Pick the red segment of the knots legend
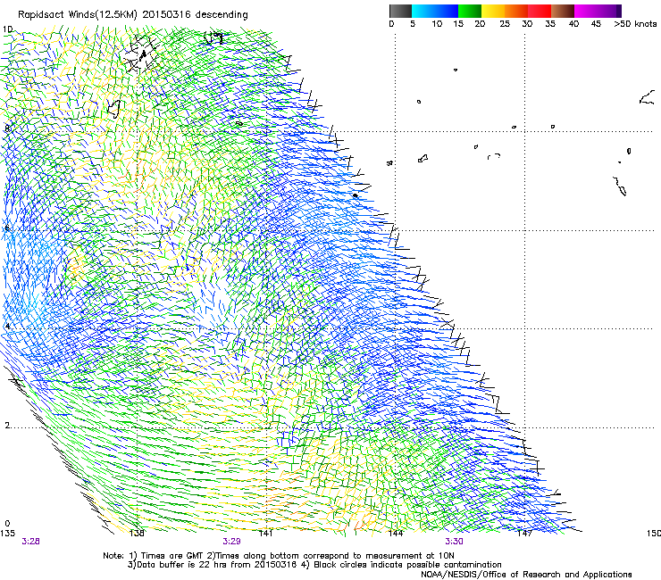The height and width of the screenshot is (580, 661). pyautogui.click(x=540, y=11)
